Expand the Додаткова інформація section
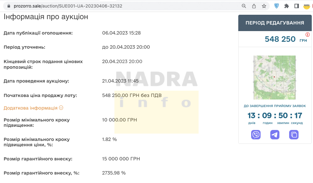Screen dimensions: 313x183 click(x=30, y=108)
